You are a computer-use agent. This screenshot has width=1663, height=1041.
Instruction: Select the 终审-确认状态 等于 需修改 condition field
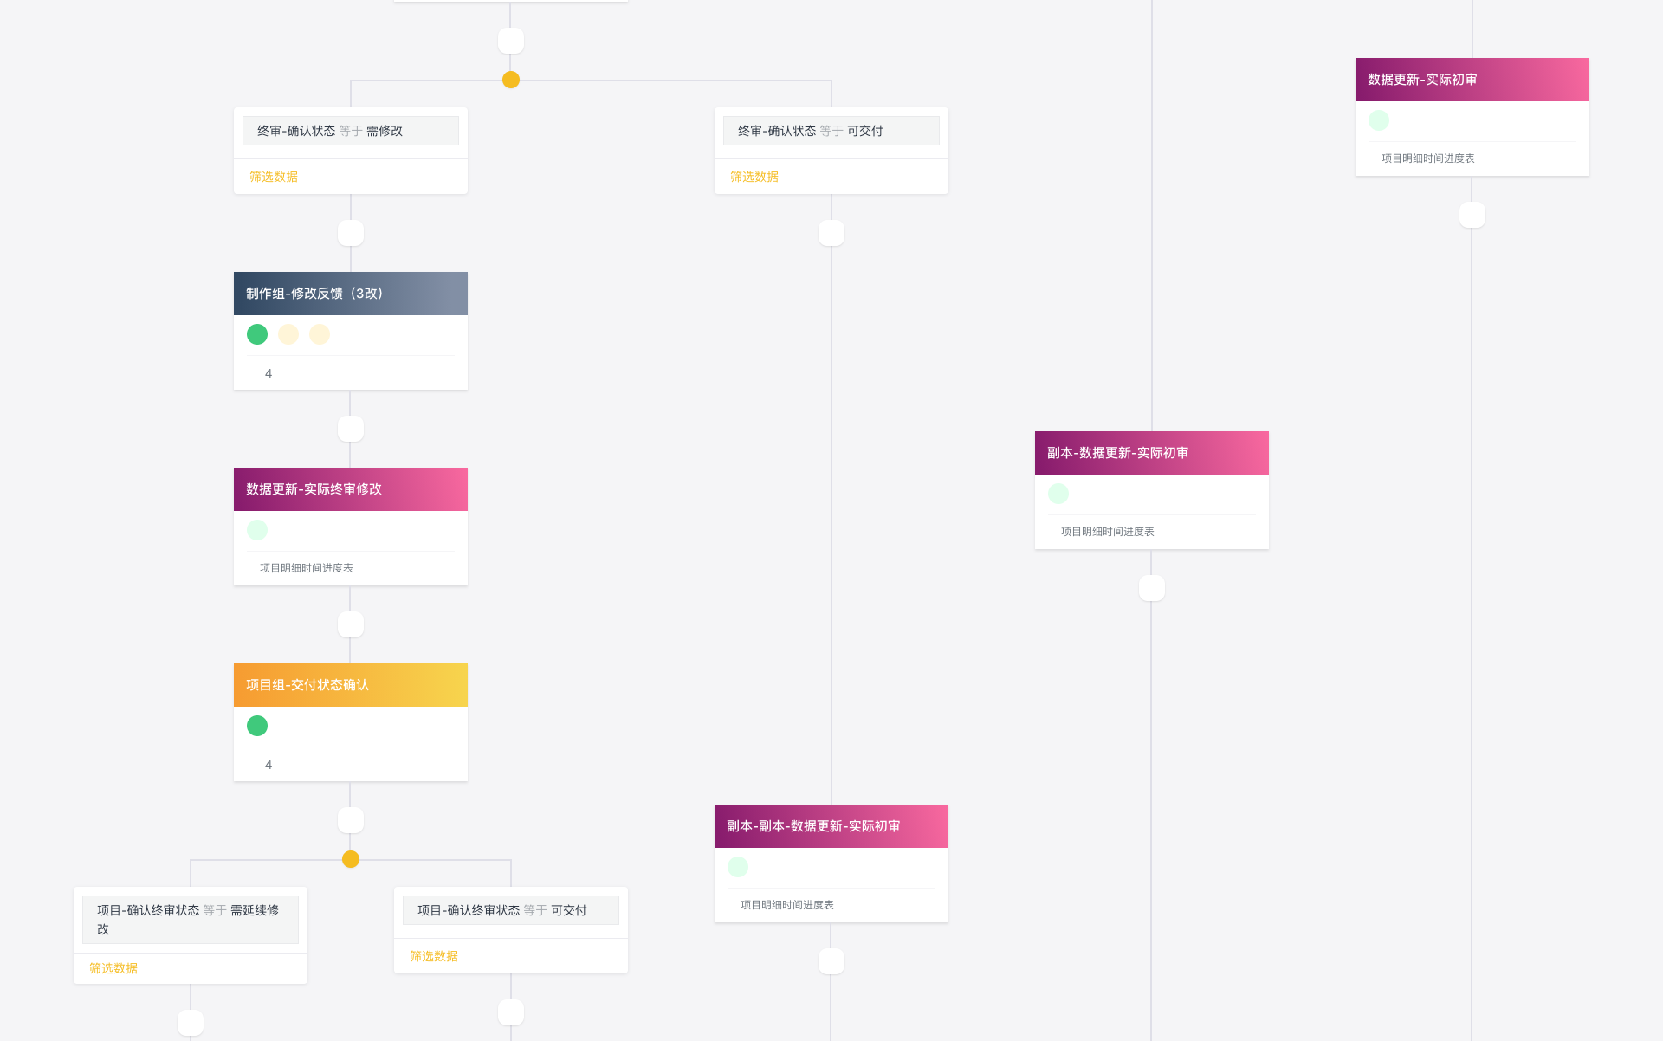pyautogui.click(x=351, y=131)
